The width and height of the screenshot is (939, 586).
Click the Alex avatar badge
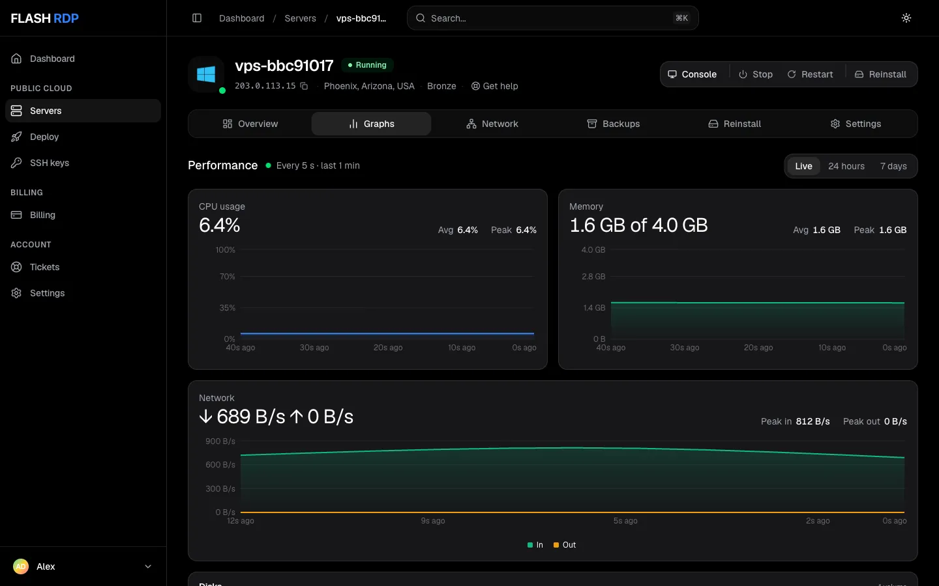click(21, 566)
